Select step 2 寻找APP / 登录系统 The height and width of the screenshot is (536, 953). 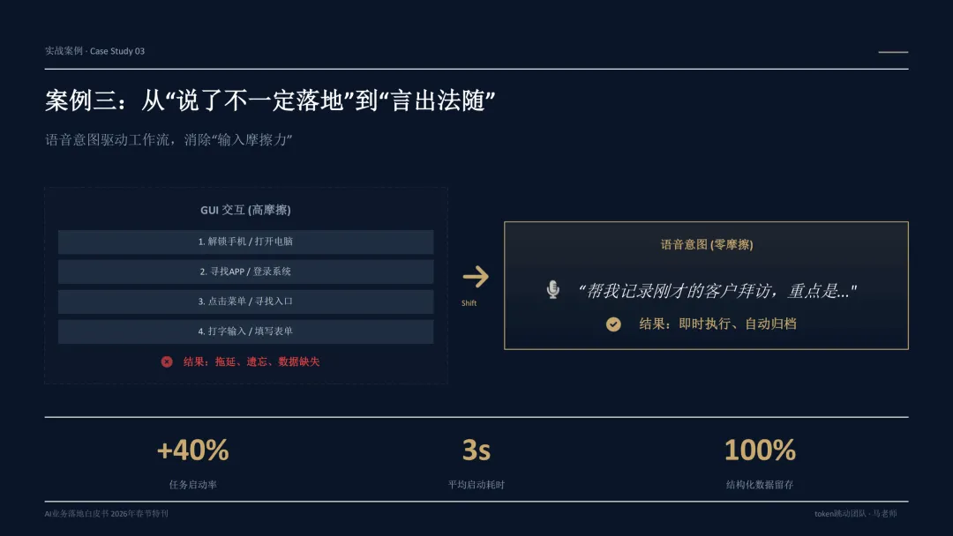(x=245, y=272)
